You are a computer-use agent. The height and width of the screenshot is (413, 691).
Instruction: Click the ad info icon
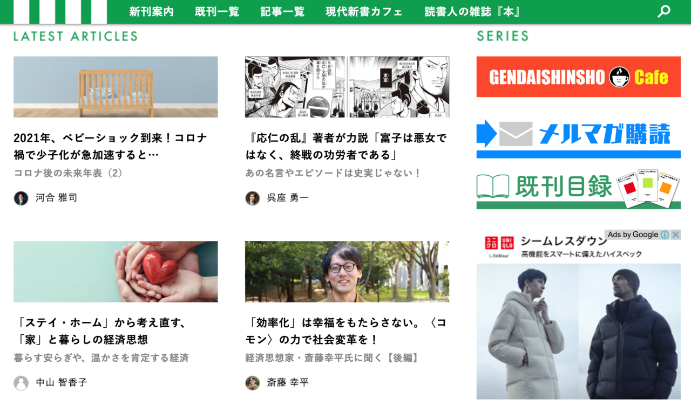click(665, 235)
